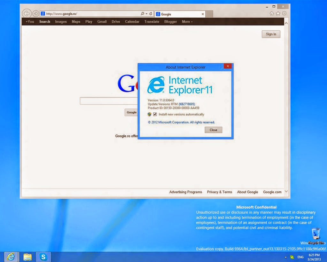Image resolution: width=327 pixels, height=262 pixels.
Task: Select Search in Google bar
Action: point(45,21)
